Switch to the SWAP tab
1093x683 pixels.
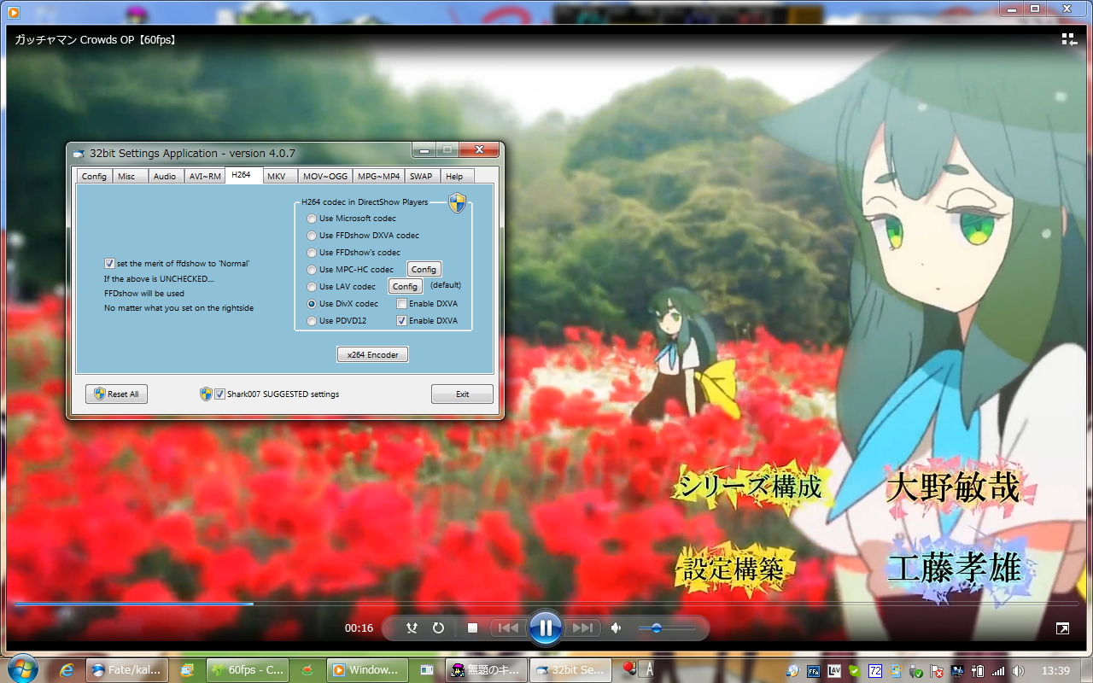(x=421, y=176)
